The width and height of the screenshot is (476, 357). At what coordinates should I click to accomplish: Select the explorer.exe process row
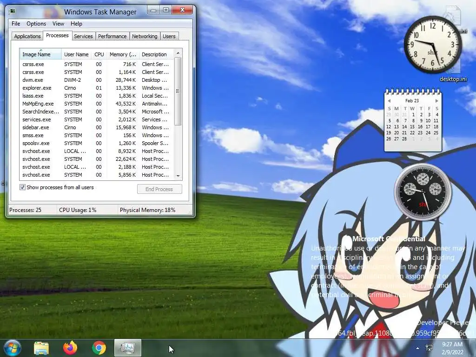click(97, 88)
